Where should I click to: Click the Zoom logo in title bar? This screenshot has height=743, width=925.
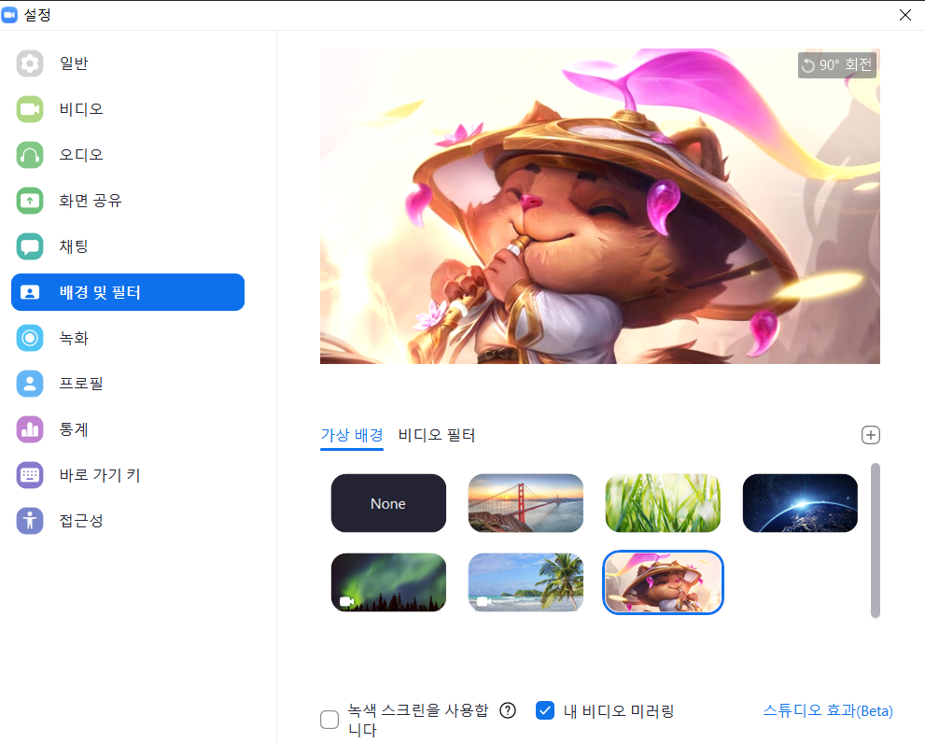pyautogui.click(x=9, y=15)
